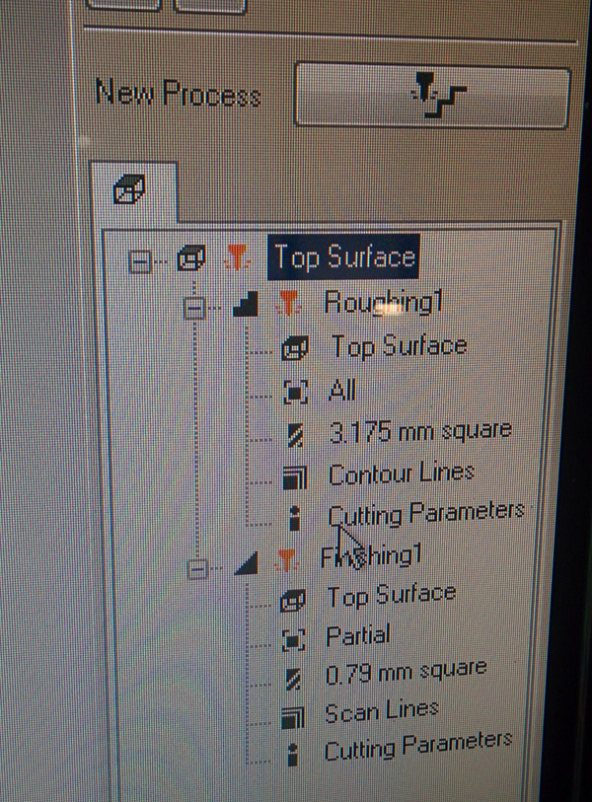Click the New Process button
This screenshot has width=592, height=802.
pos(432,95)
